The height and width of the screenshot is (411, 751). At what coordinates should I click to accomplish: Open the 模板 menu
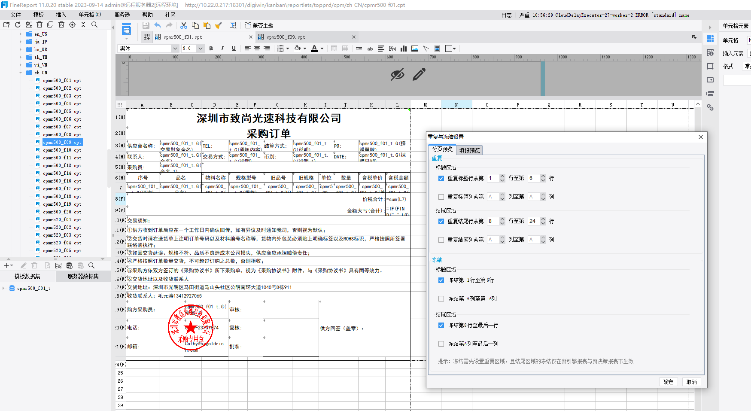pos(39,15)
